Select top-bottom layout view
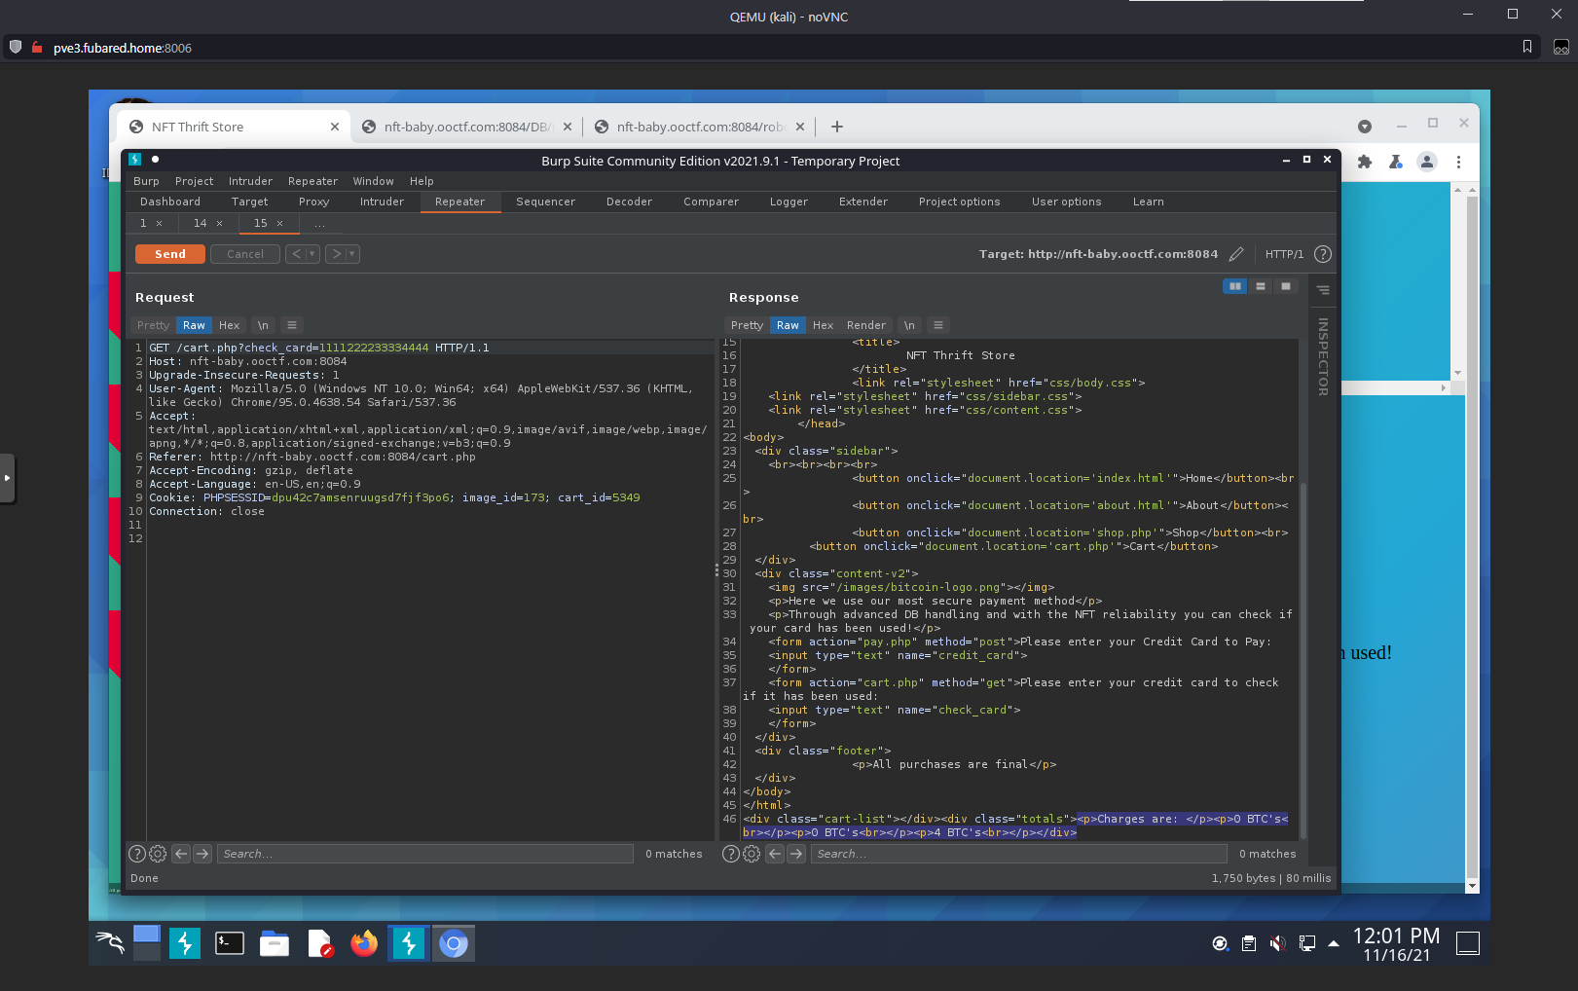Screen dimensions: 1578x991 pos(1261,286)
